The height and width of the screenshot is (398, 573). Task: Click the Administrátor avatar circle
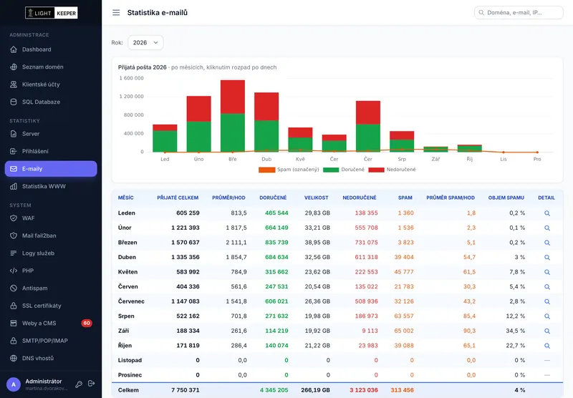14,384
